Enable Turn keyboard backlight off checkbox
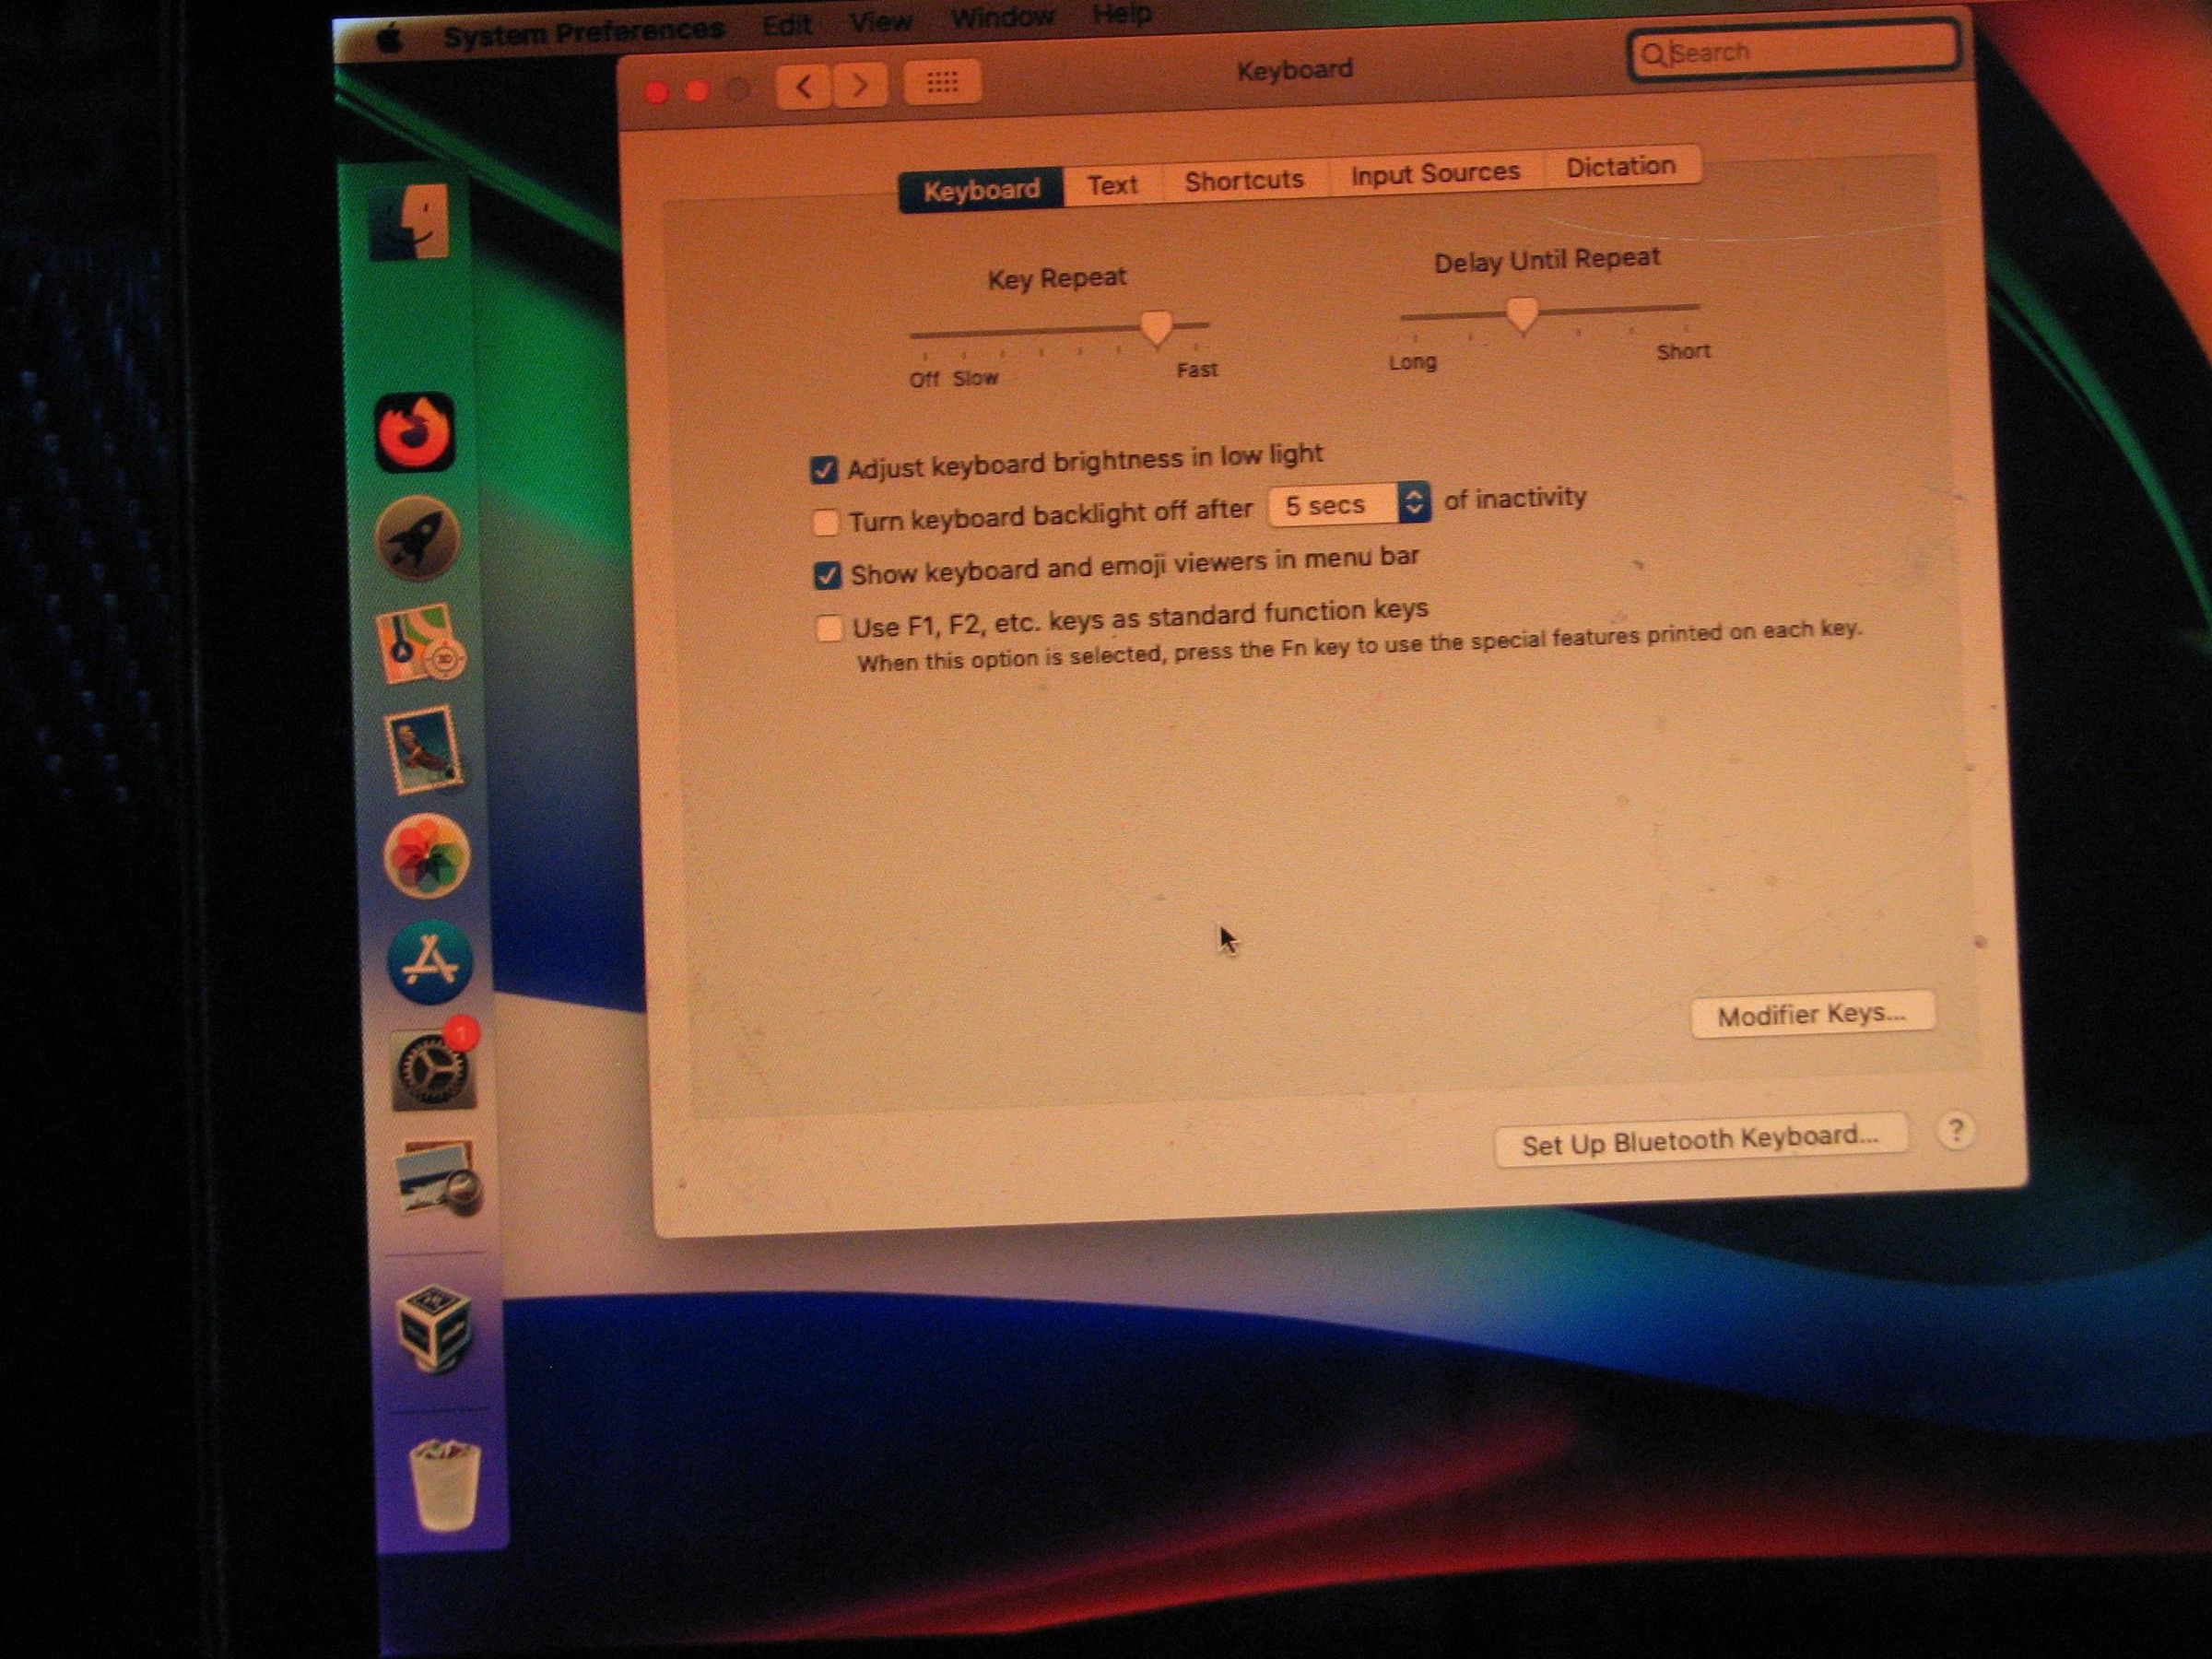Screen dimensions: 2212x1659 pos(825,522)
